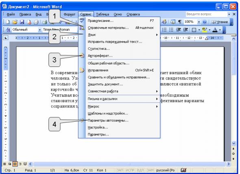This screenshot has height=174, width=240.
Task: Switch to Web Layout view button
Action: click(10, 164)
